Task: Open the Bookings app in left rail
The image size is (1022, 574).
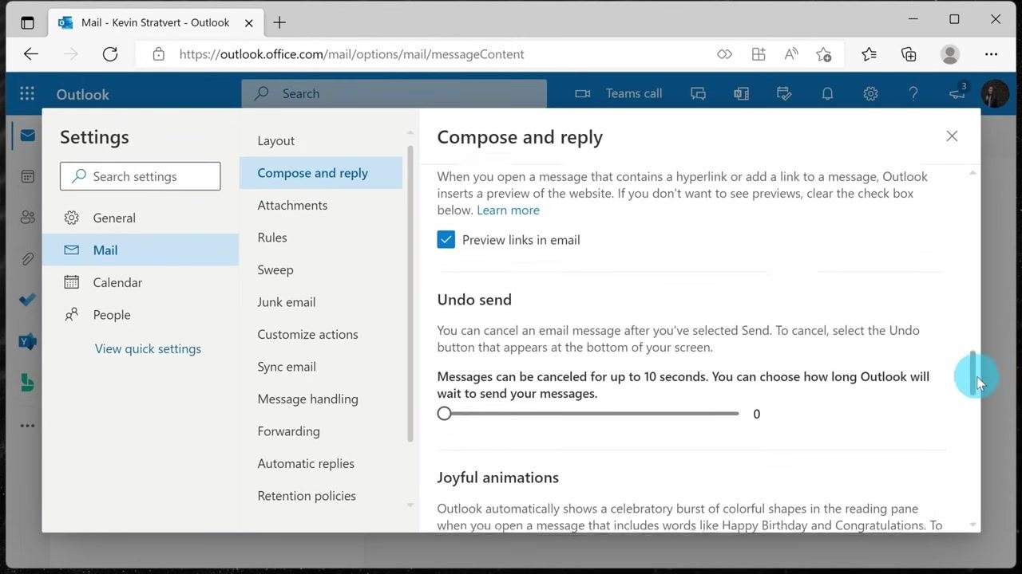Action: click(27, 383)
